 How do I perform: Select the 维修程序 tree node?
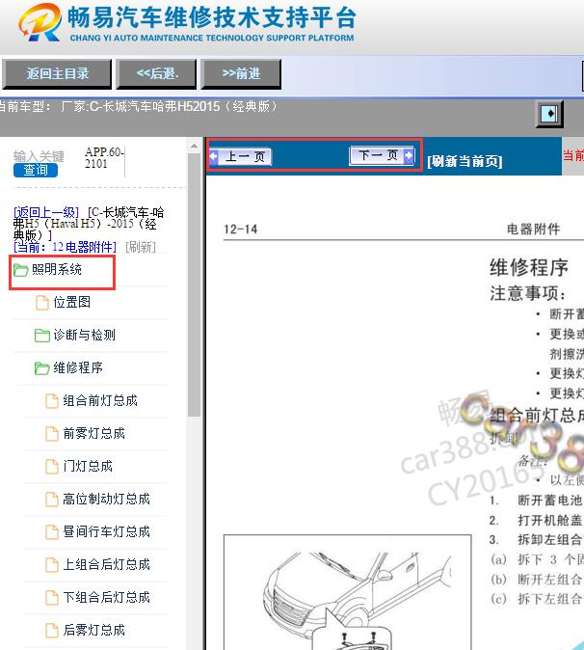pyautogui.click(x=78, y=367)
